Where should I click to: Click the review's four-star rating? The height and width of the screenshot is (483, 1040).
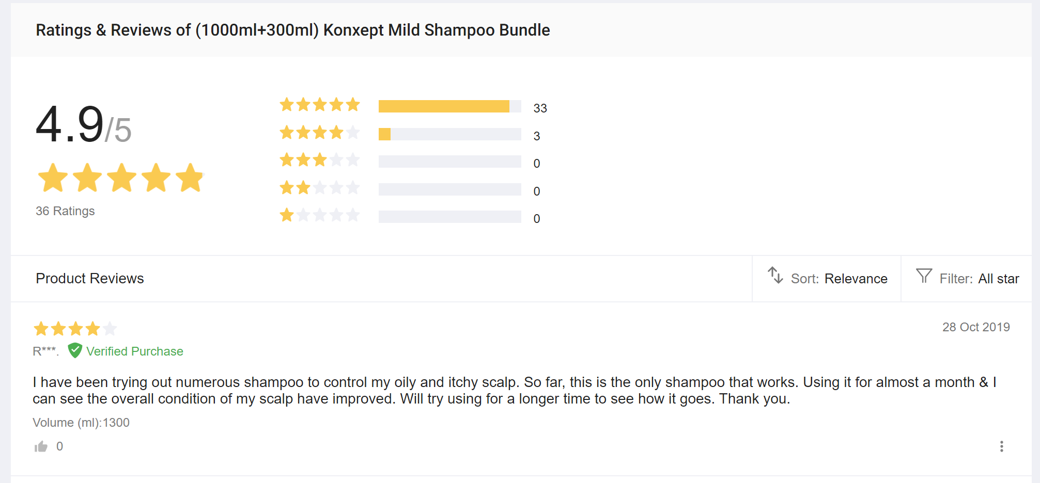coord(75,328)
